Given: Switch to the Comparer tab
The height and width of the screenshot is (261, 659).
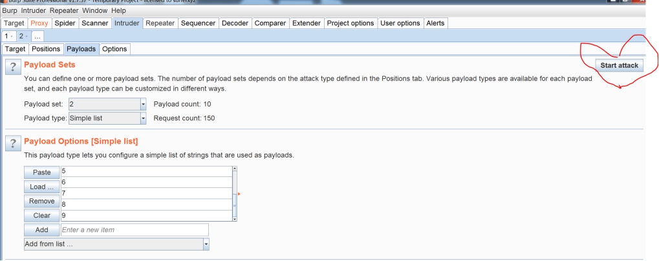Looking at the screenshot, I should pyautogui.click(x=270, y=23).
